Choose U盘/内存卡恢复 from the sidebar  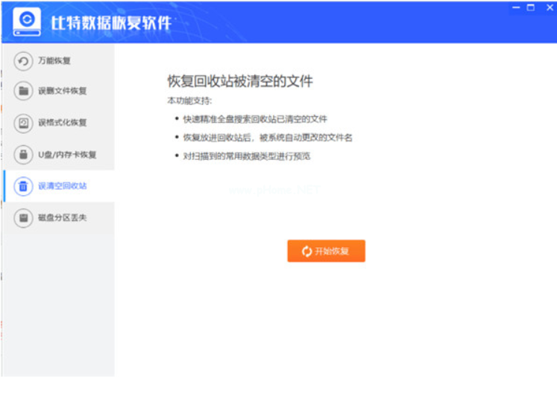point(59,155)
